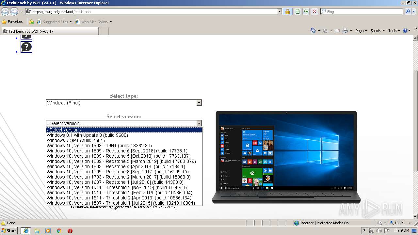This screenshot has height=235, width=418.
Task: Open the Page menu dropdown
Action: (x=361, y=31)
